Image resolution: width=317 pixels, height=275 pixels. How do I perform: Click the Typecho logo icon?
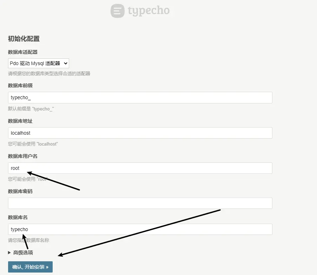tap(117, 11)
